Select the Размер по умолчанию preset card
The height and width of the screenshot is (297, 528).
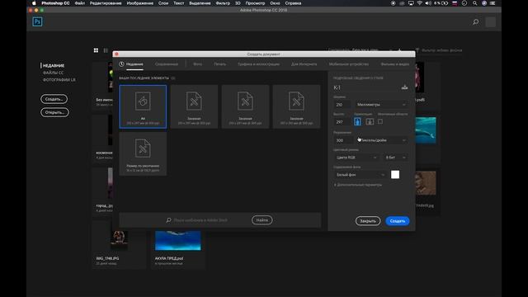(143, 154)
